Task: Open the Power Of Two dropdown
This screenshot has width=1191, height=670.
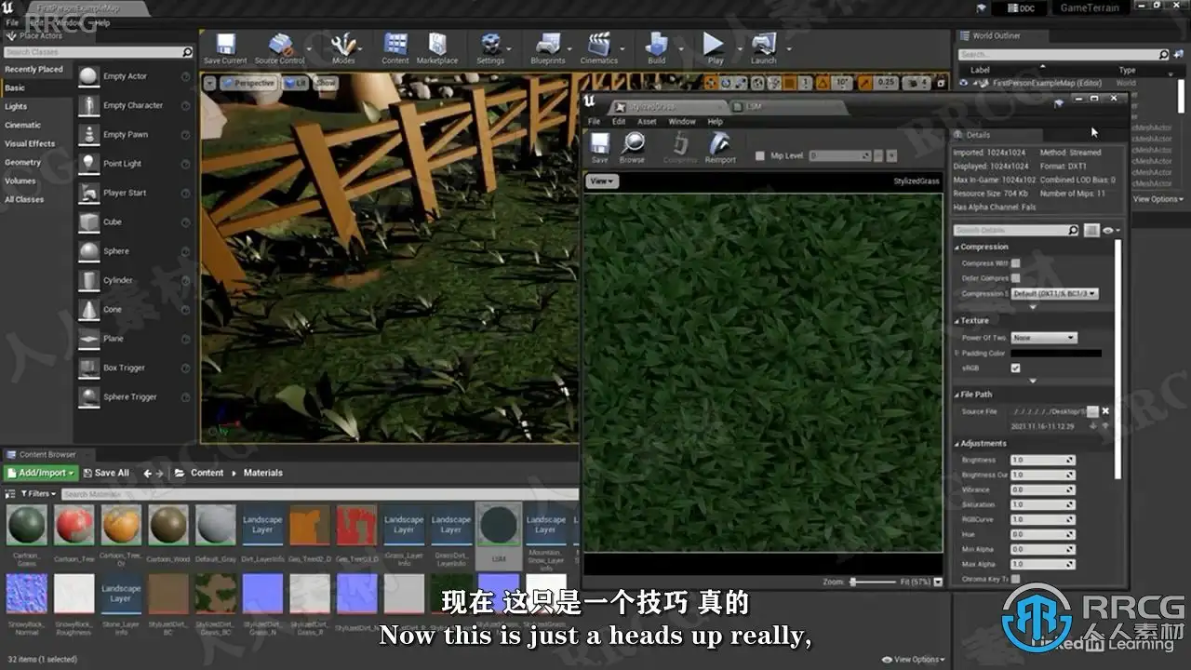Action: coord(1044,338)
